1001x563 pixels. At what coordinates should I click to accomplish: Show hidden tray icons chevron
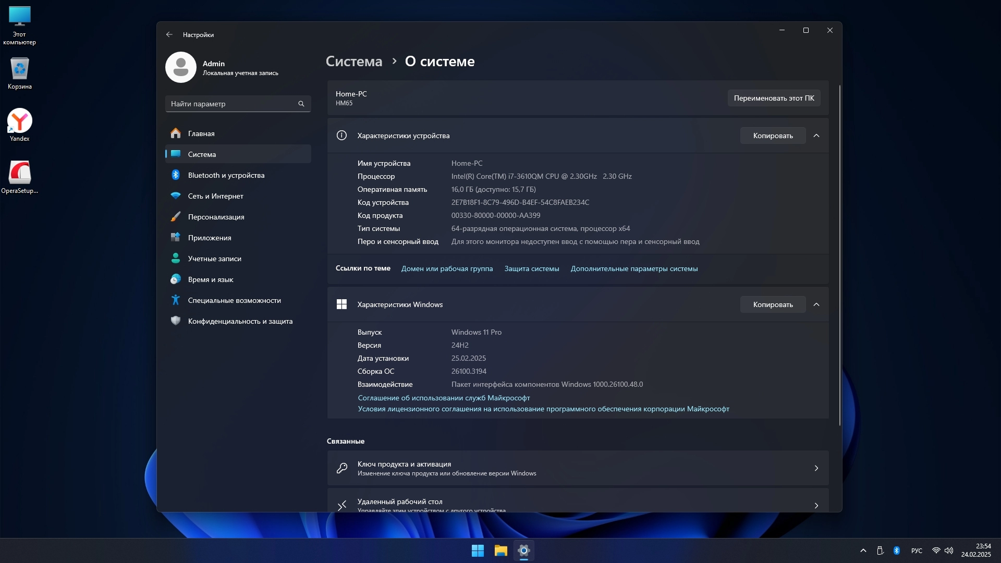pyautogui.click(x=863, y=550)
